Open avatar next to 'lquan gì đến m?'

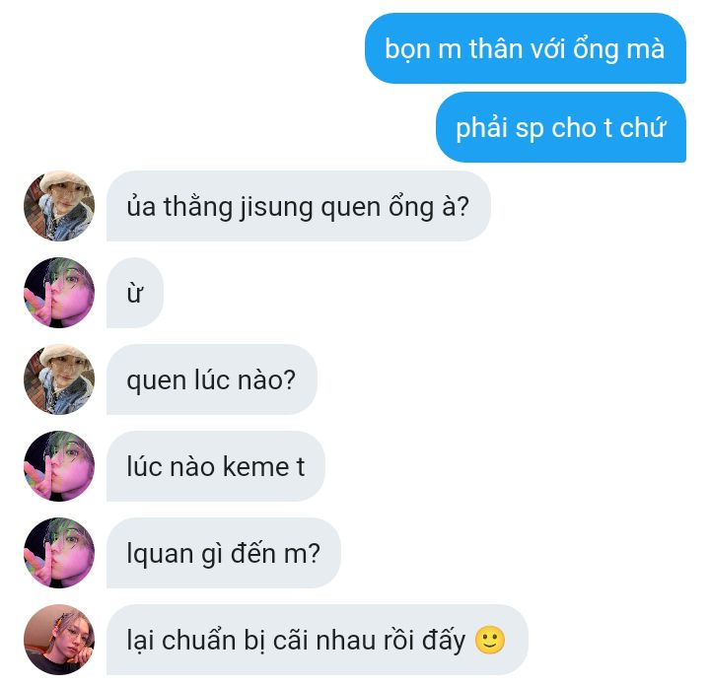tap(59, 553)
